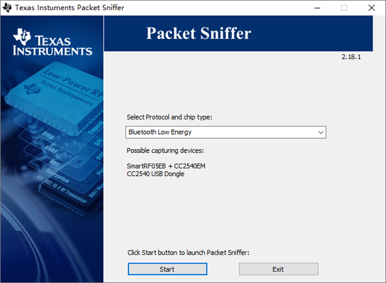Click the Start button to launch sniffer
This screenshot has height=283, width=386.
click(168, 269)
